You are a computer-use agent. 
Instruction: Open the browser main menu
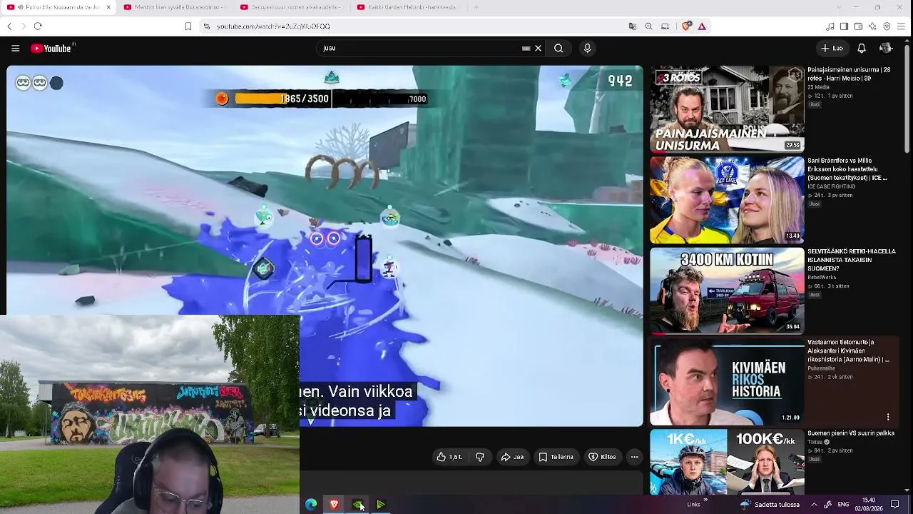[902, 26]
